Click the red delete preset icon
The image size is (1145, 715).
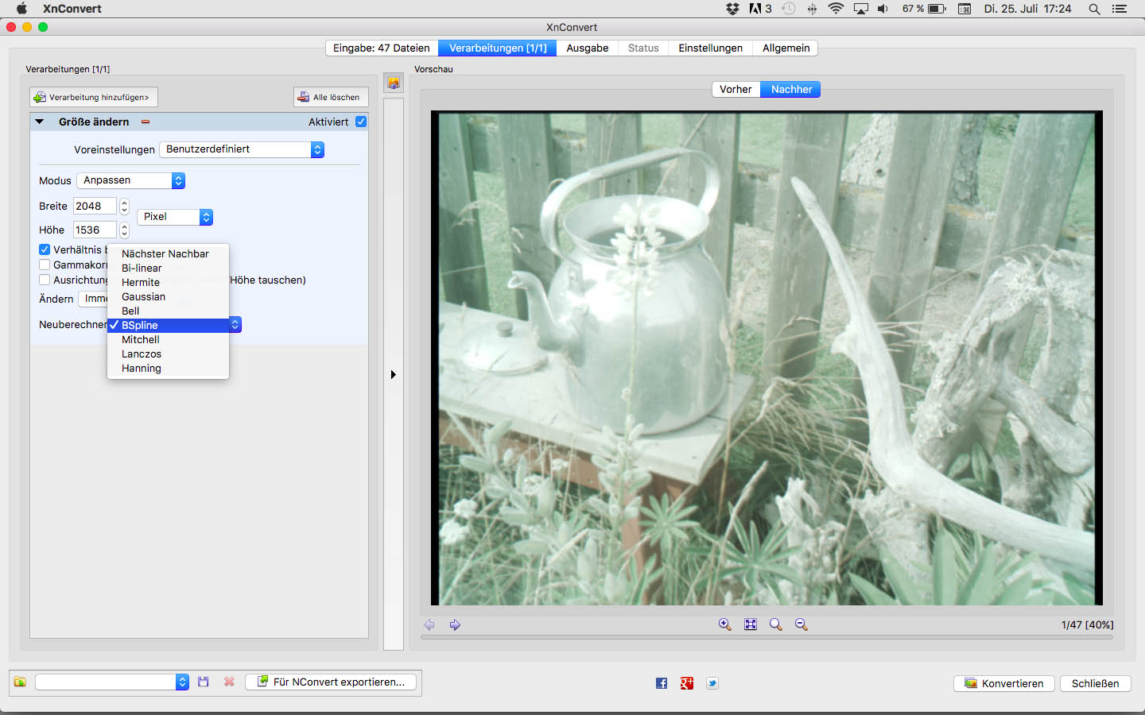229,682
